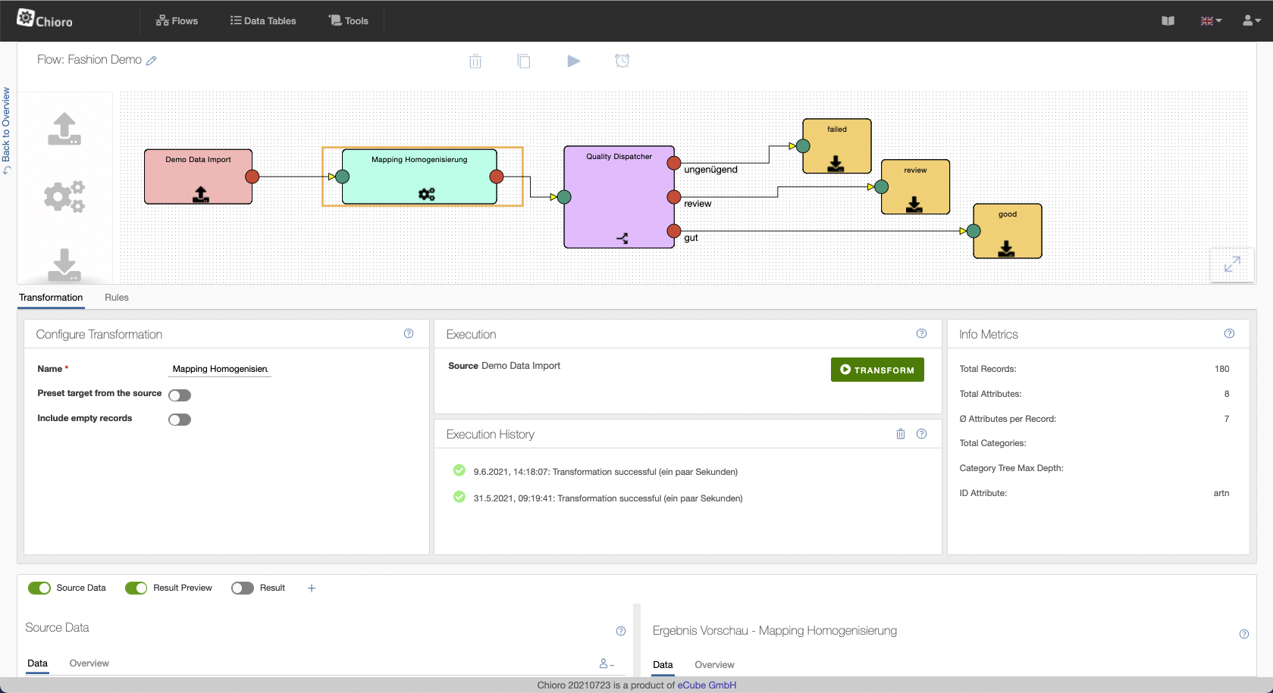Toggle Include empty records
Image resolution: width=1273 pixels, height=693 pixels.
pos(180,420)
